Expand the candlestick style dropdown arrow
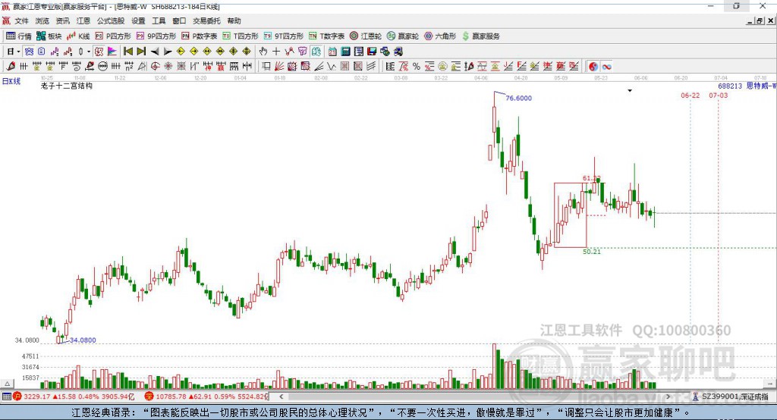Screen dimensions: 777x420 tap(90, 52)
